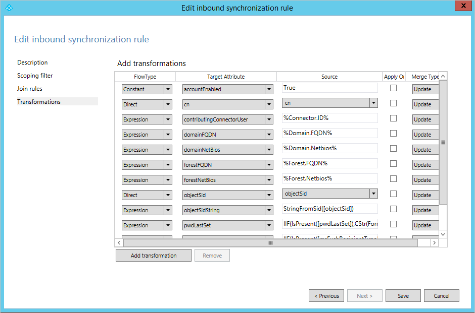Click the horizontal scroll left arrow
This screenshot has width=475, height=313.
pyautogui.click(x=119, y=242)
